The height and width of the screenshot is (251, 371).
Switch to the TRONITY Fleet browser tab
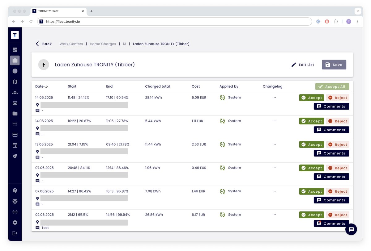click(x=58, y=11)
